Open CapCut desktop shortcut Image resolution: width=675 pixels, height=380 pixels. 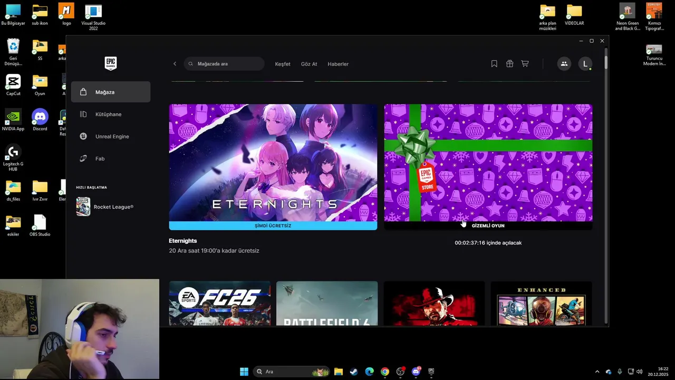pos(13,85)
